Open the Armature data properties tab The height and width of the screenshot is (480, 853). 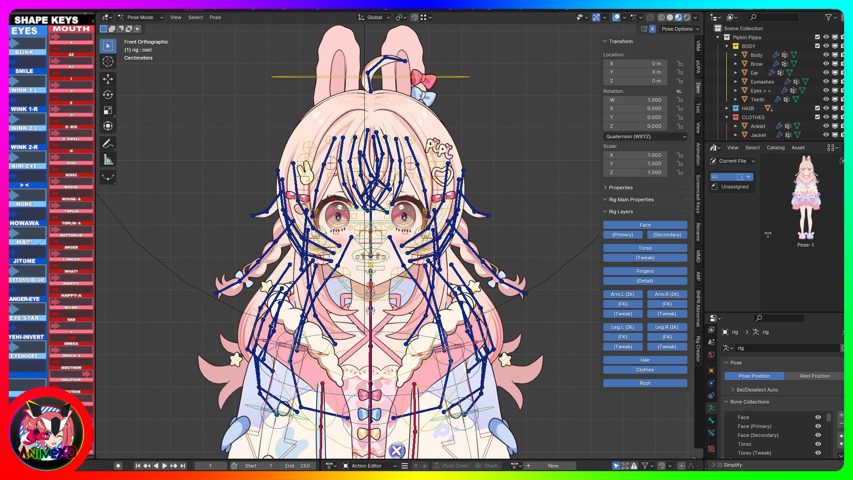point(711,408)
